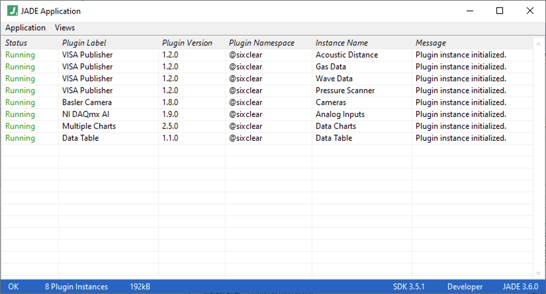Select the Wave Data instance cell
This screenshot has width=546, height=294.
tap(334, 79)
